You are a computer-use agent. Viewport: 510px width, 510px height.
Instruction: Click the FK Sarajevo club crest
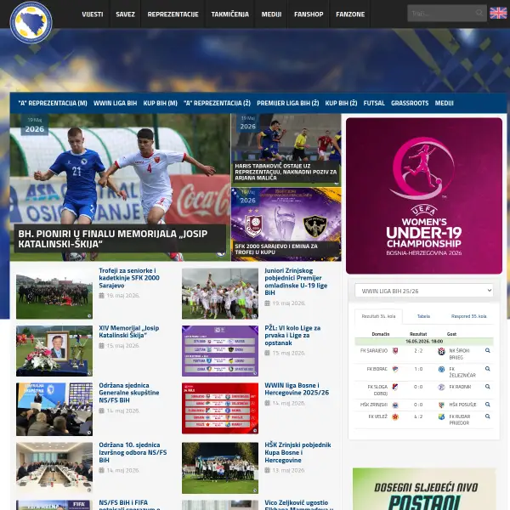click(x=395, y=351)
